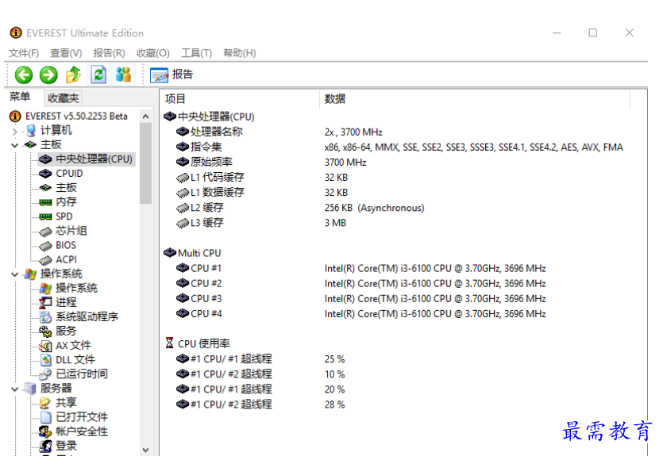Image resolution: width=659 pixels, height=456 pixels.
Task: Open the ACPI tree item
Action: (58, 259)
